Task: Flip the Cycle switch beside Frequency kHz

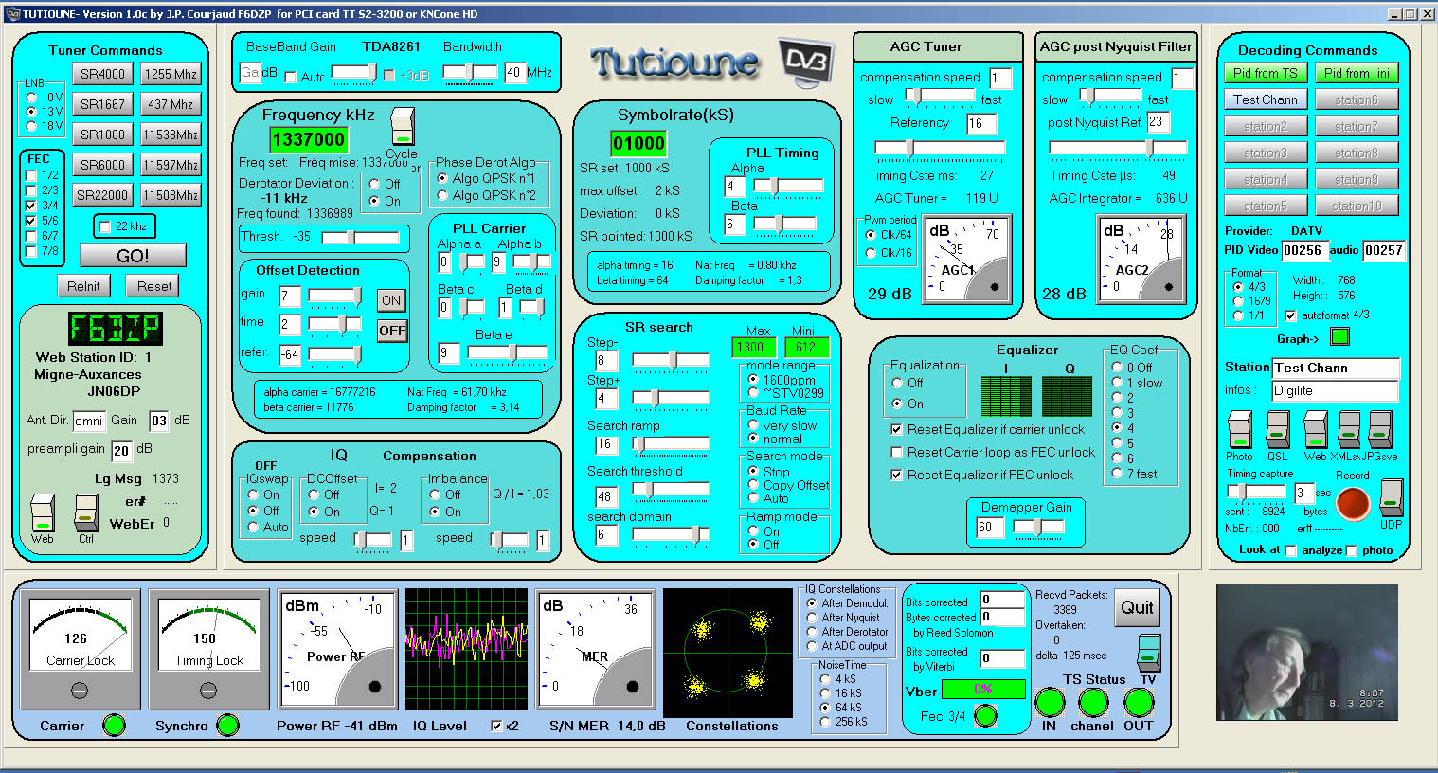Action: pyautogui.click(x=402, y=127)
